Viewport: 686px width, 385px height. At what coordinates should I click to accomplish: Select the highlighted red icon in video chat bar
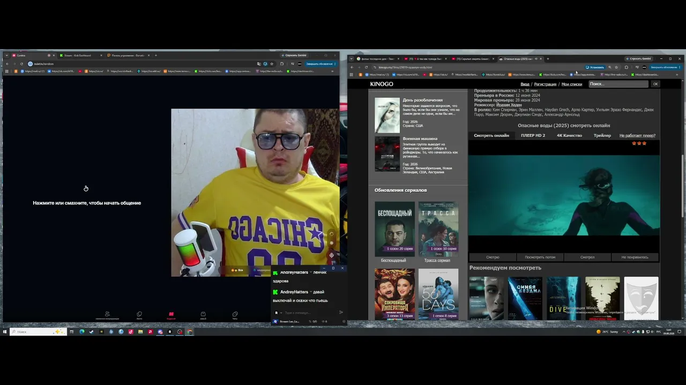click(x=171, y=315)
